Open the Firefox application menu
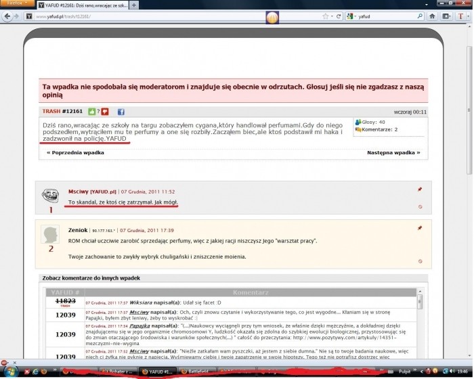474x379 pixels. click(14, 3)
